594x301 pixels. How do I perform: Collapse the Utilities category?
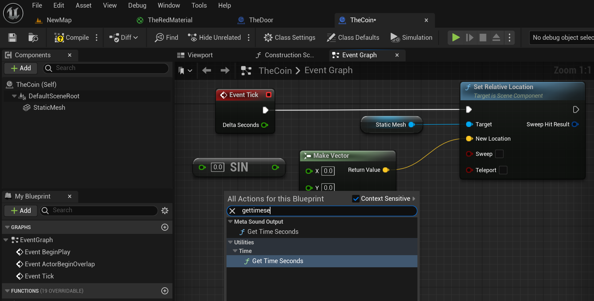(230, 242)
